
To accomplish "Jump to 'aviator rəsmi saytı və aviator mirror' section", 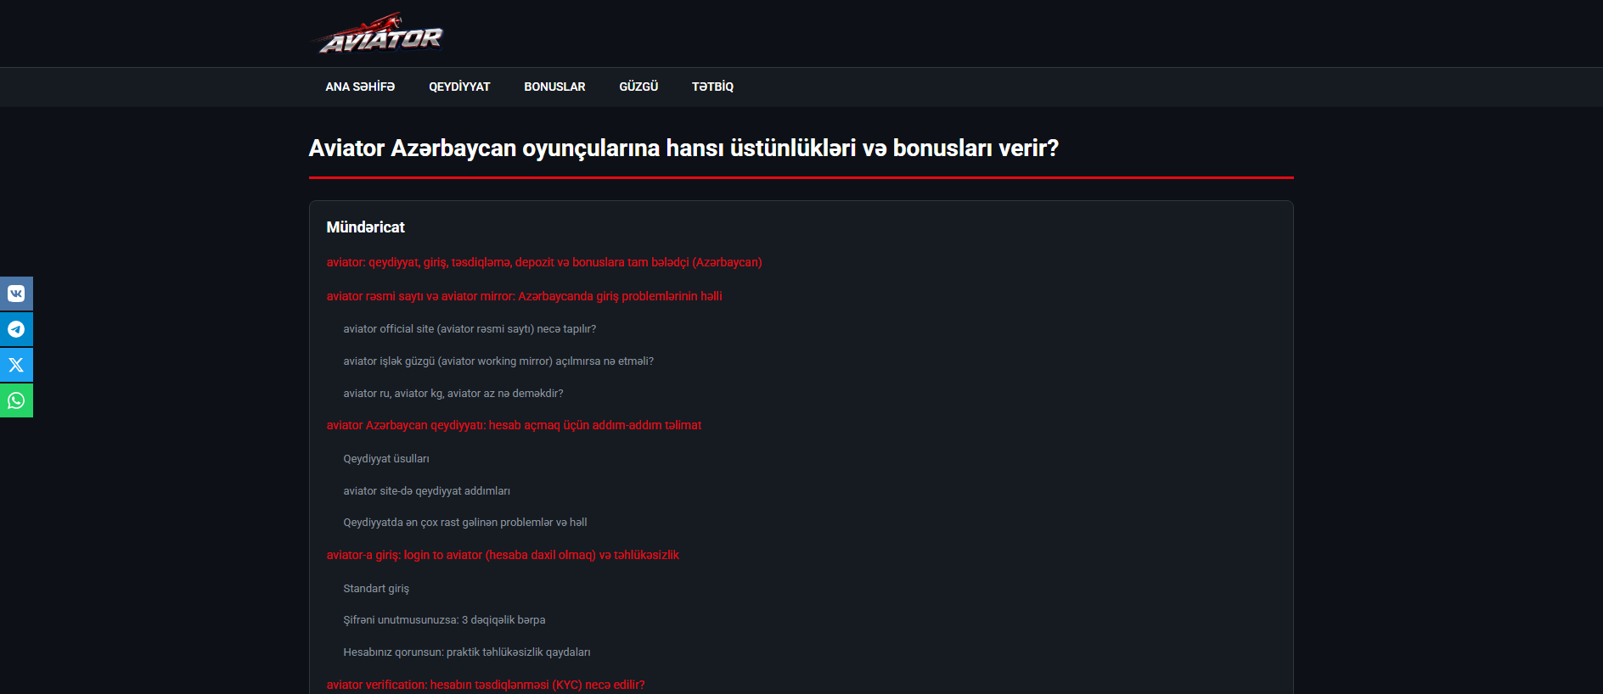I will pyautogui.click(x=524, y=296).
